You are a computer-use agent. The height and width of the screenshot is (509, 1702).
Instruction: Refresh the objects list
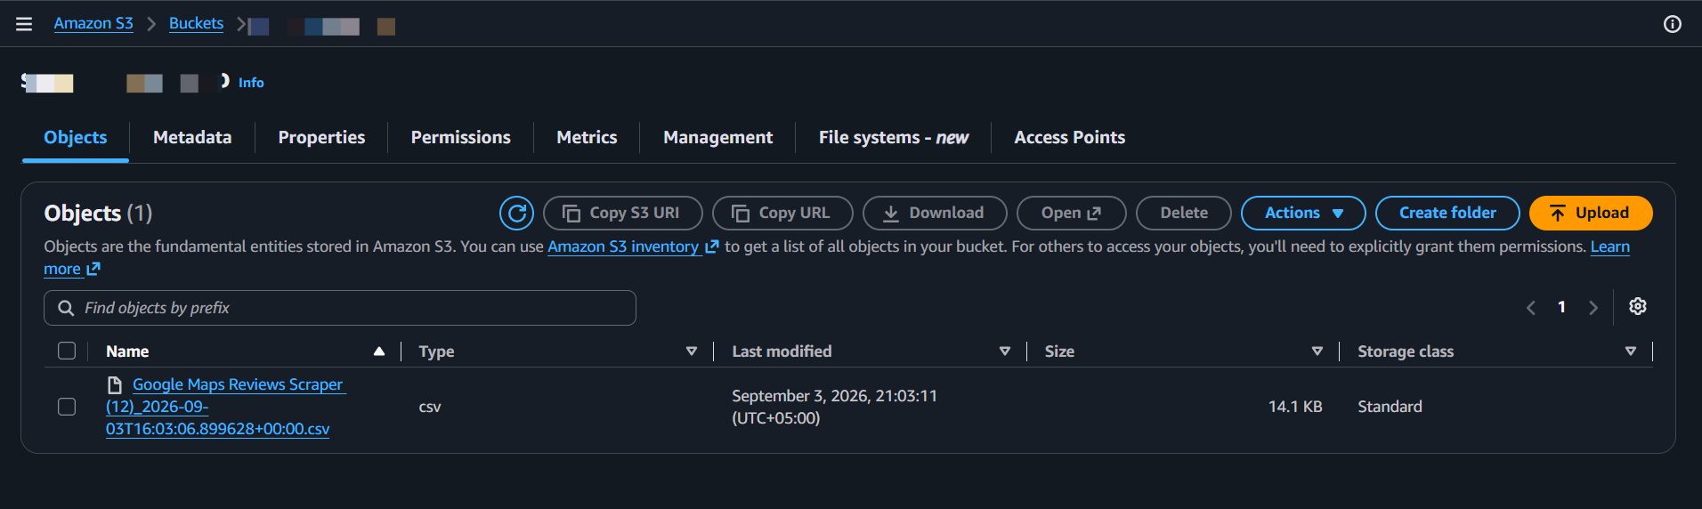(x=516, y=213)
